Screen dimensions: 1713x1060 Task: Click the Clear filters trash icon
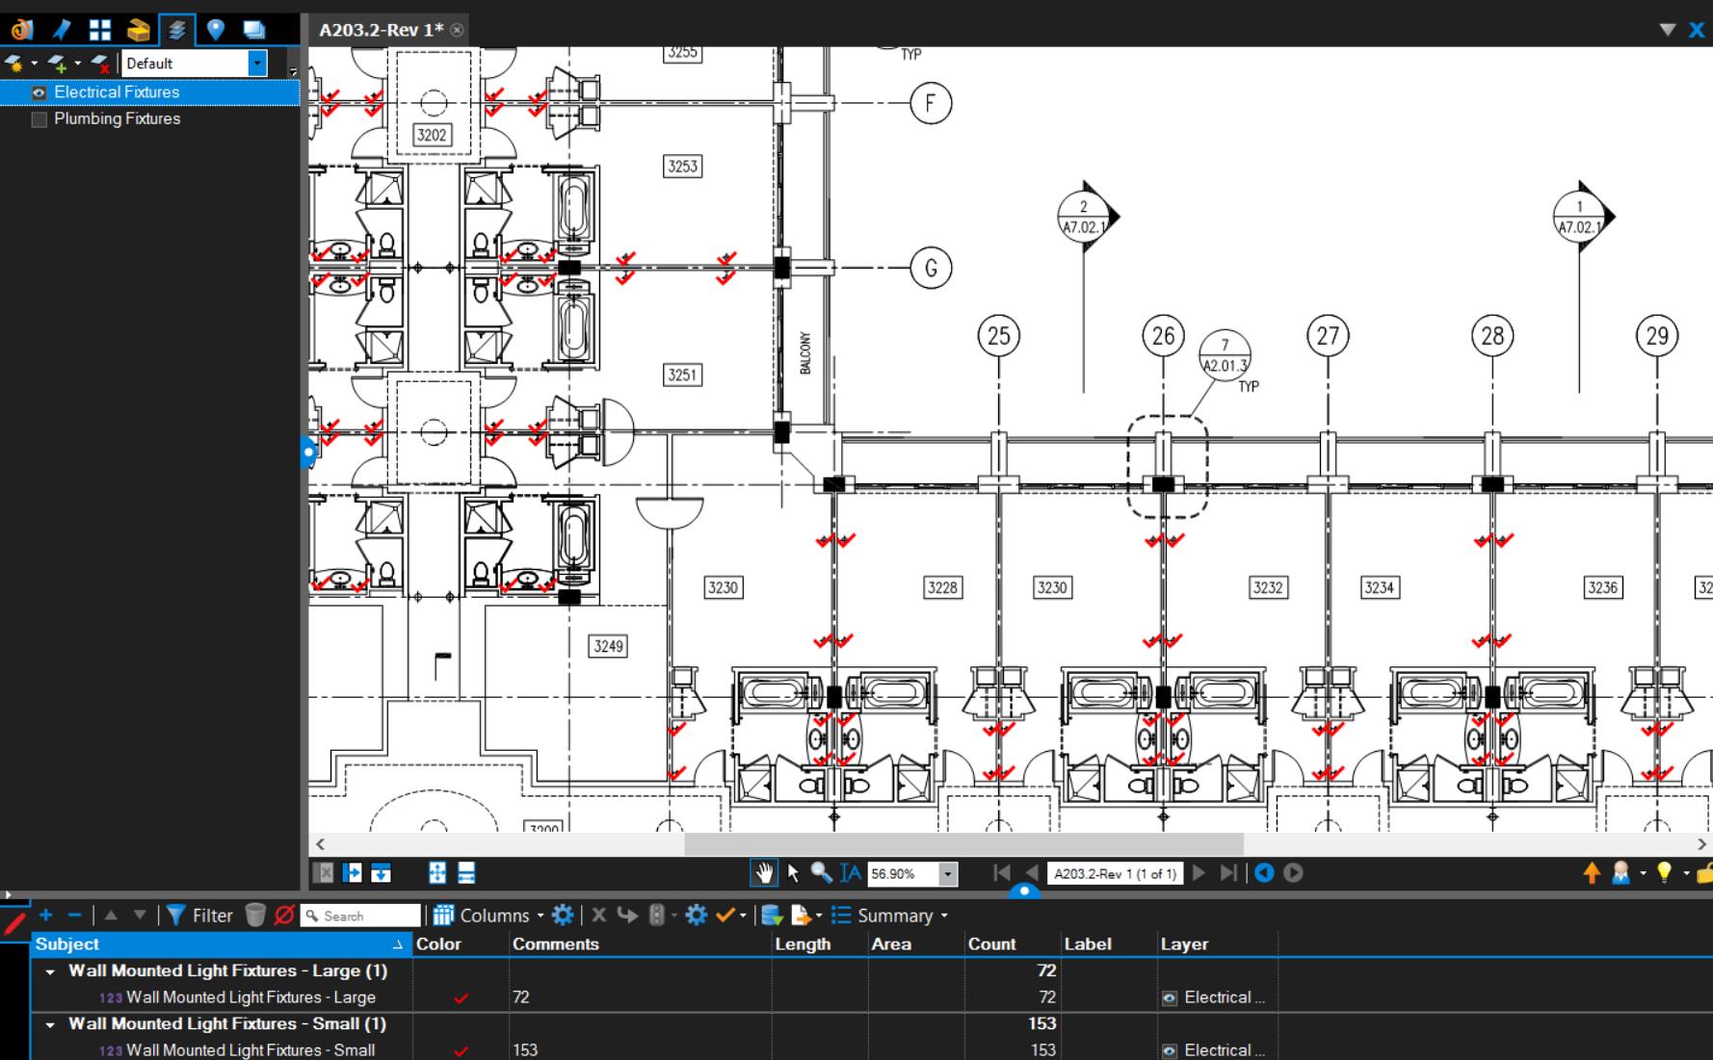point(255,916)
